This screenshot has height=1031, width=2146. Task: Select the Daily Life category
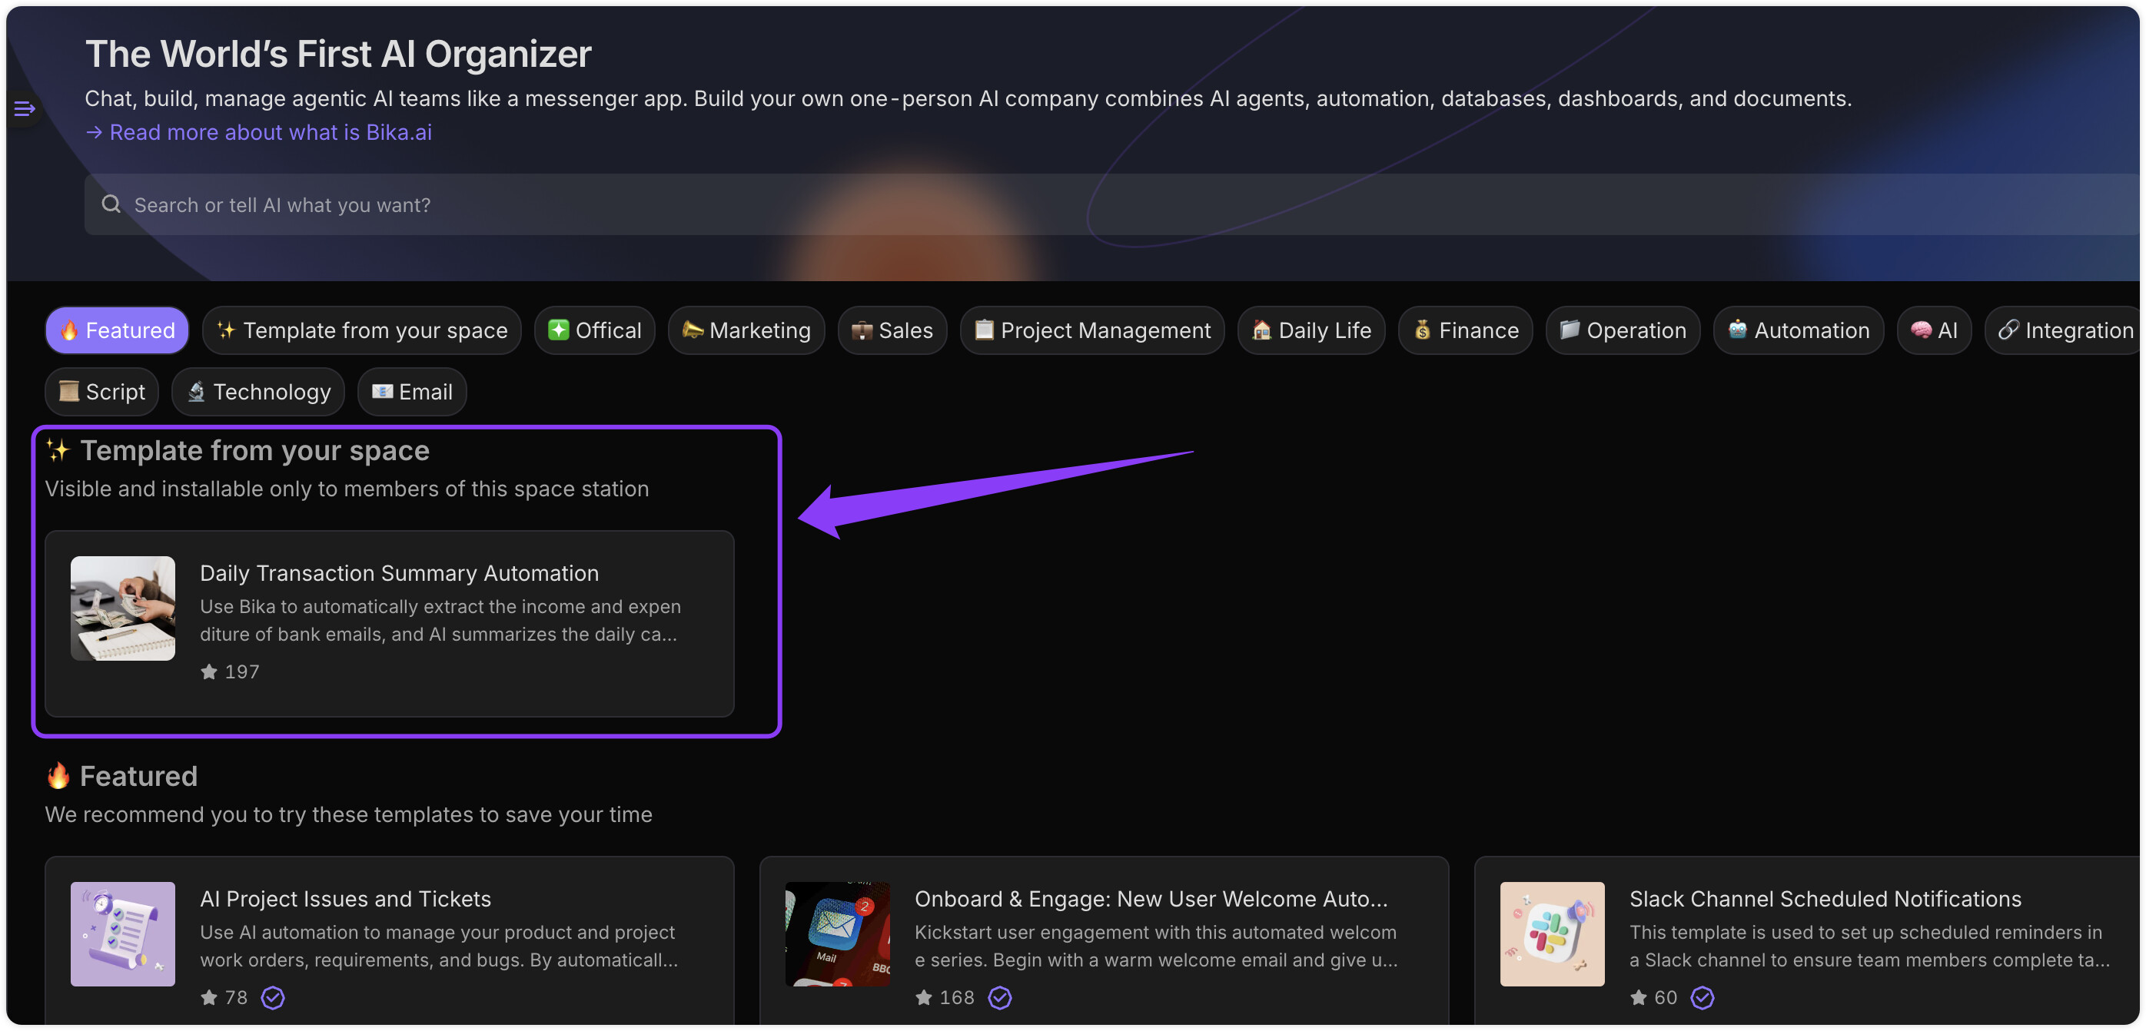(1311, 330)
